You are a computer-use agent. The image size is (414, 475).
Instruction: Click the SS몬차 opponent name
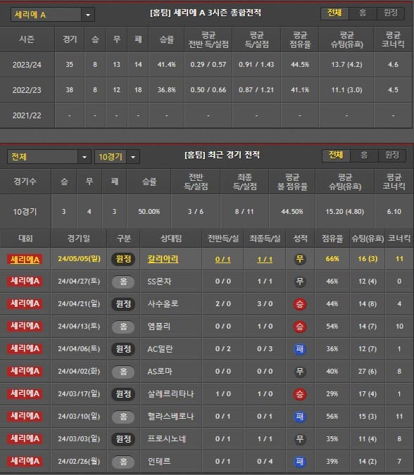point(159,281)
